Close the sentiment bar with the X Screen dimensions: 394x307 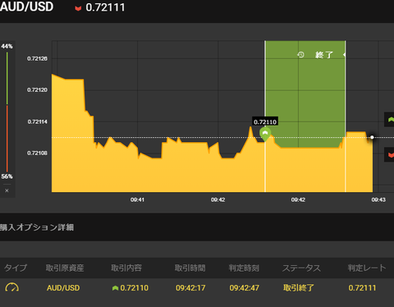pyautogui.click(x=7, y=190)
